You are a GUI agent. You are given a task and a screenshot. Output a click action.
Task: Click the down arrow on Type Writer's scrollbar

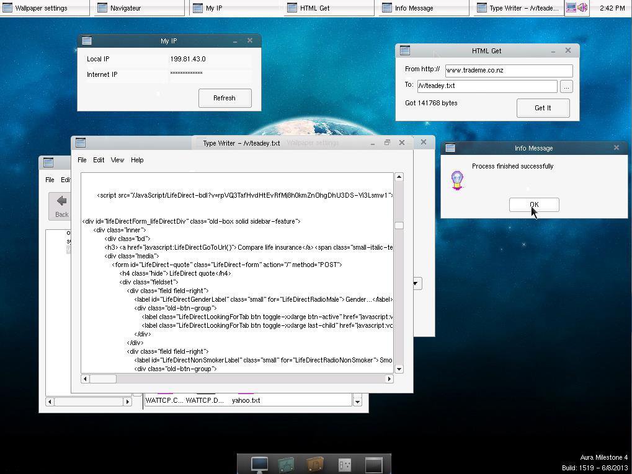click(399, 369)
